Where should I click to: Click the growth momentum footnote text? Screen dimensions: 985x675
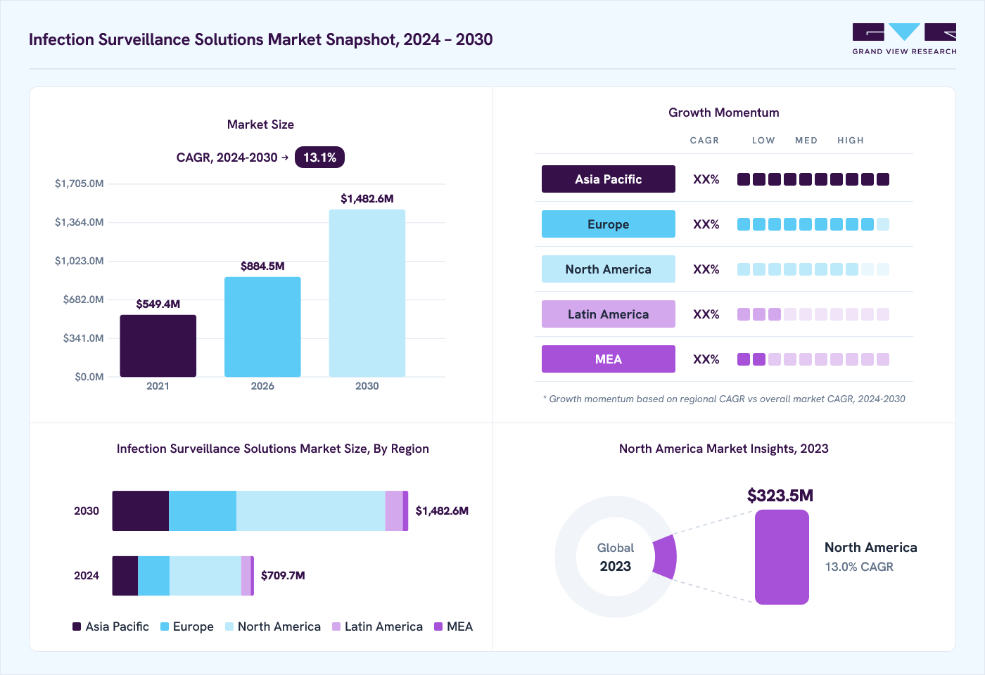pos(724,399)
